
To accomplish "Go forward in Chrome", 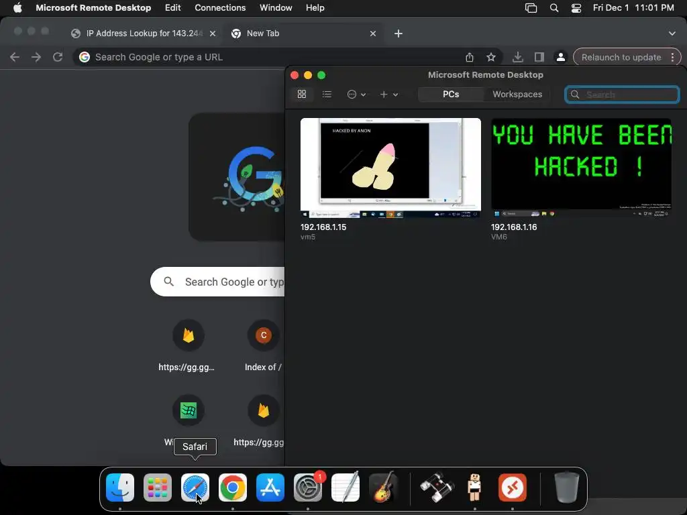I will 36,58.
